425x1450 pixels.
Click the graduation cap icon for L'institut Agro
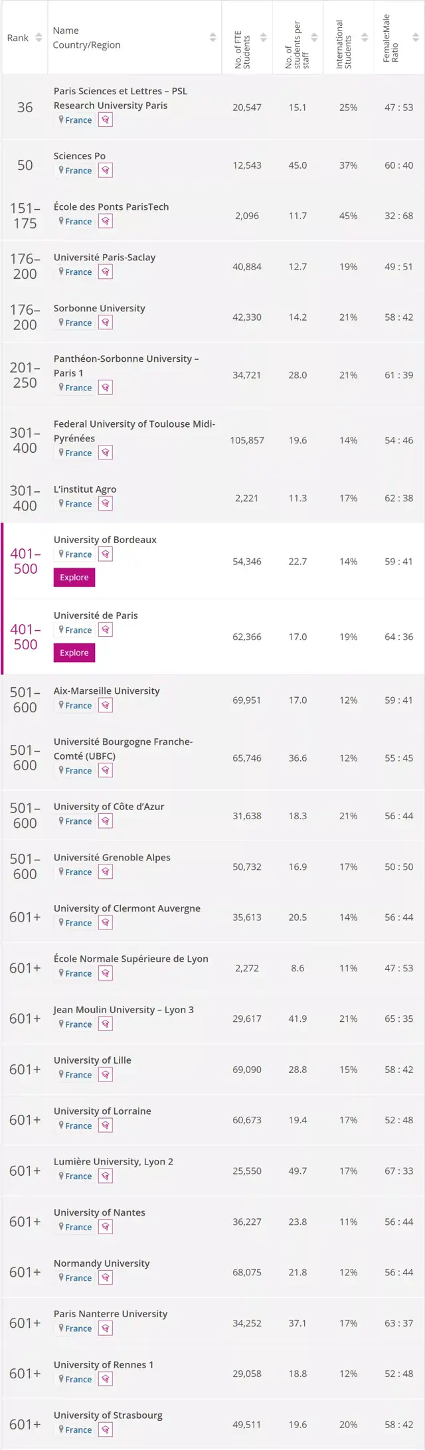106,504
